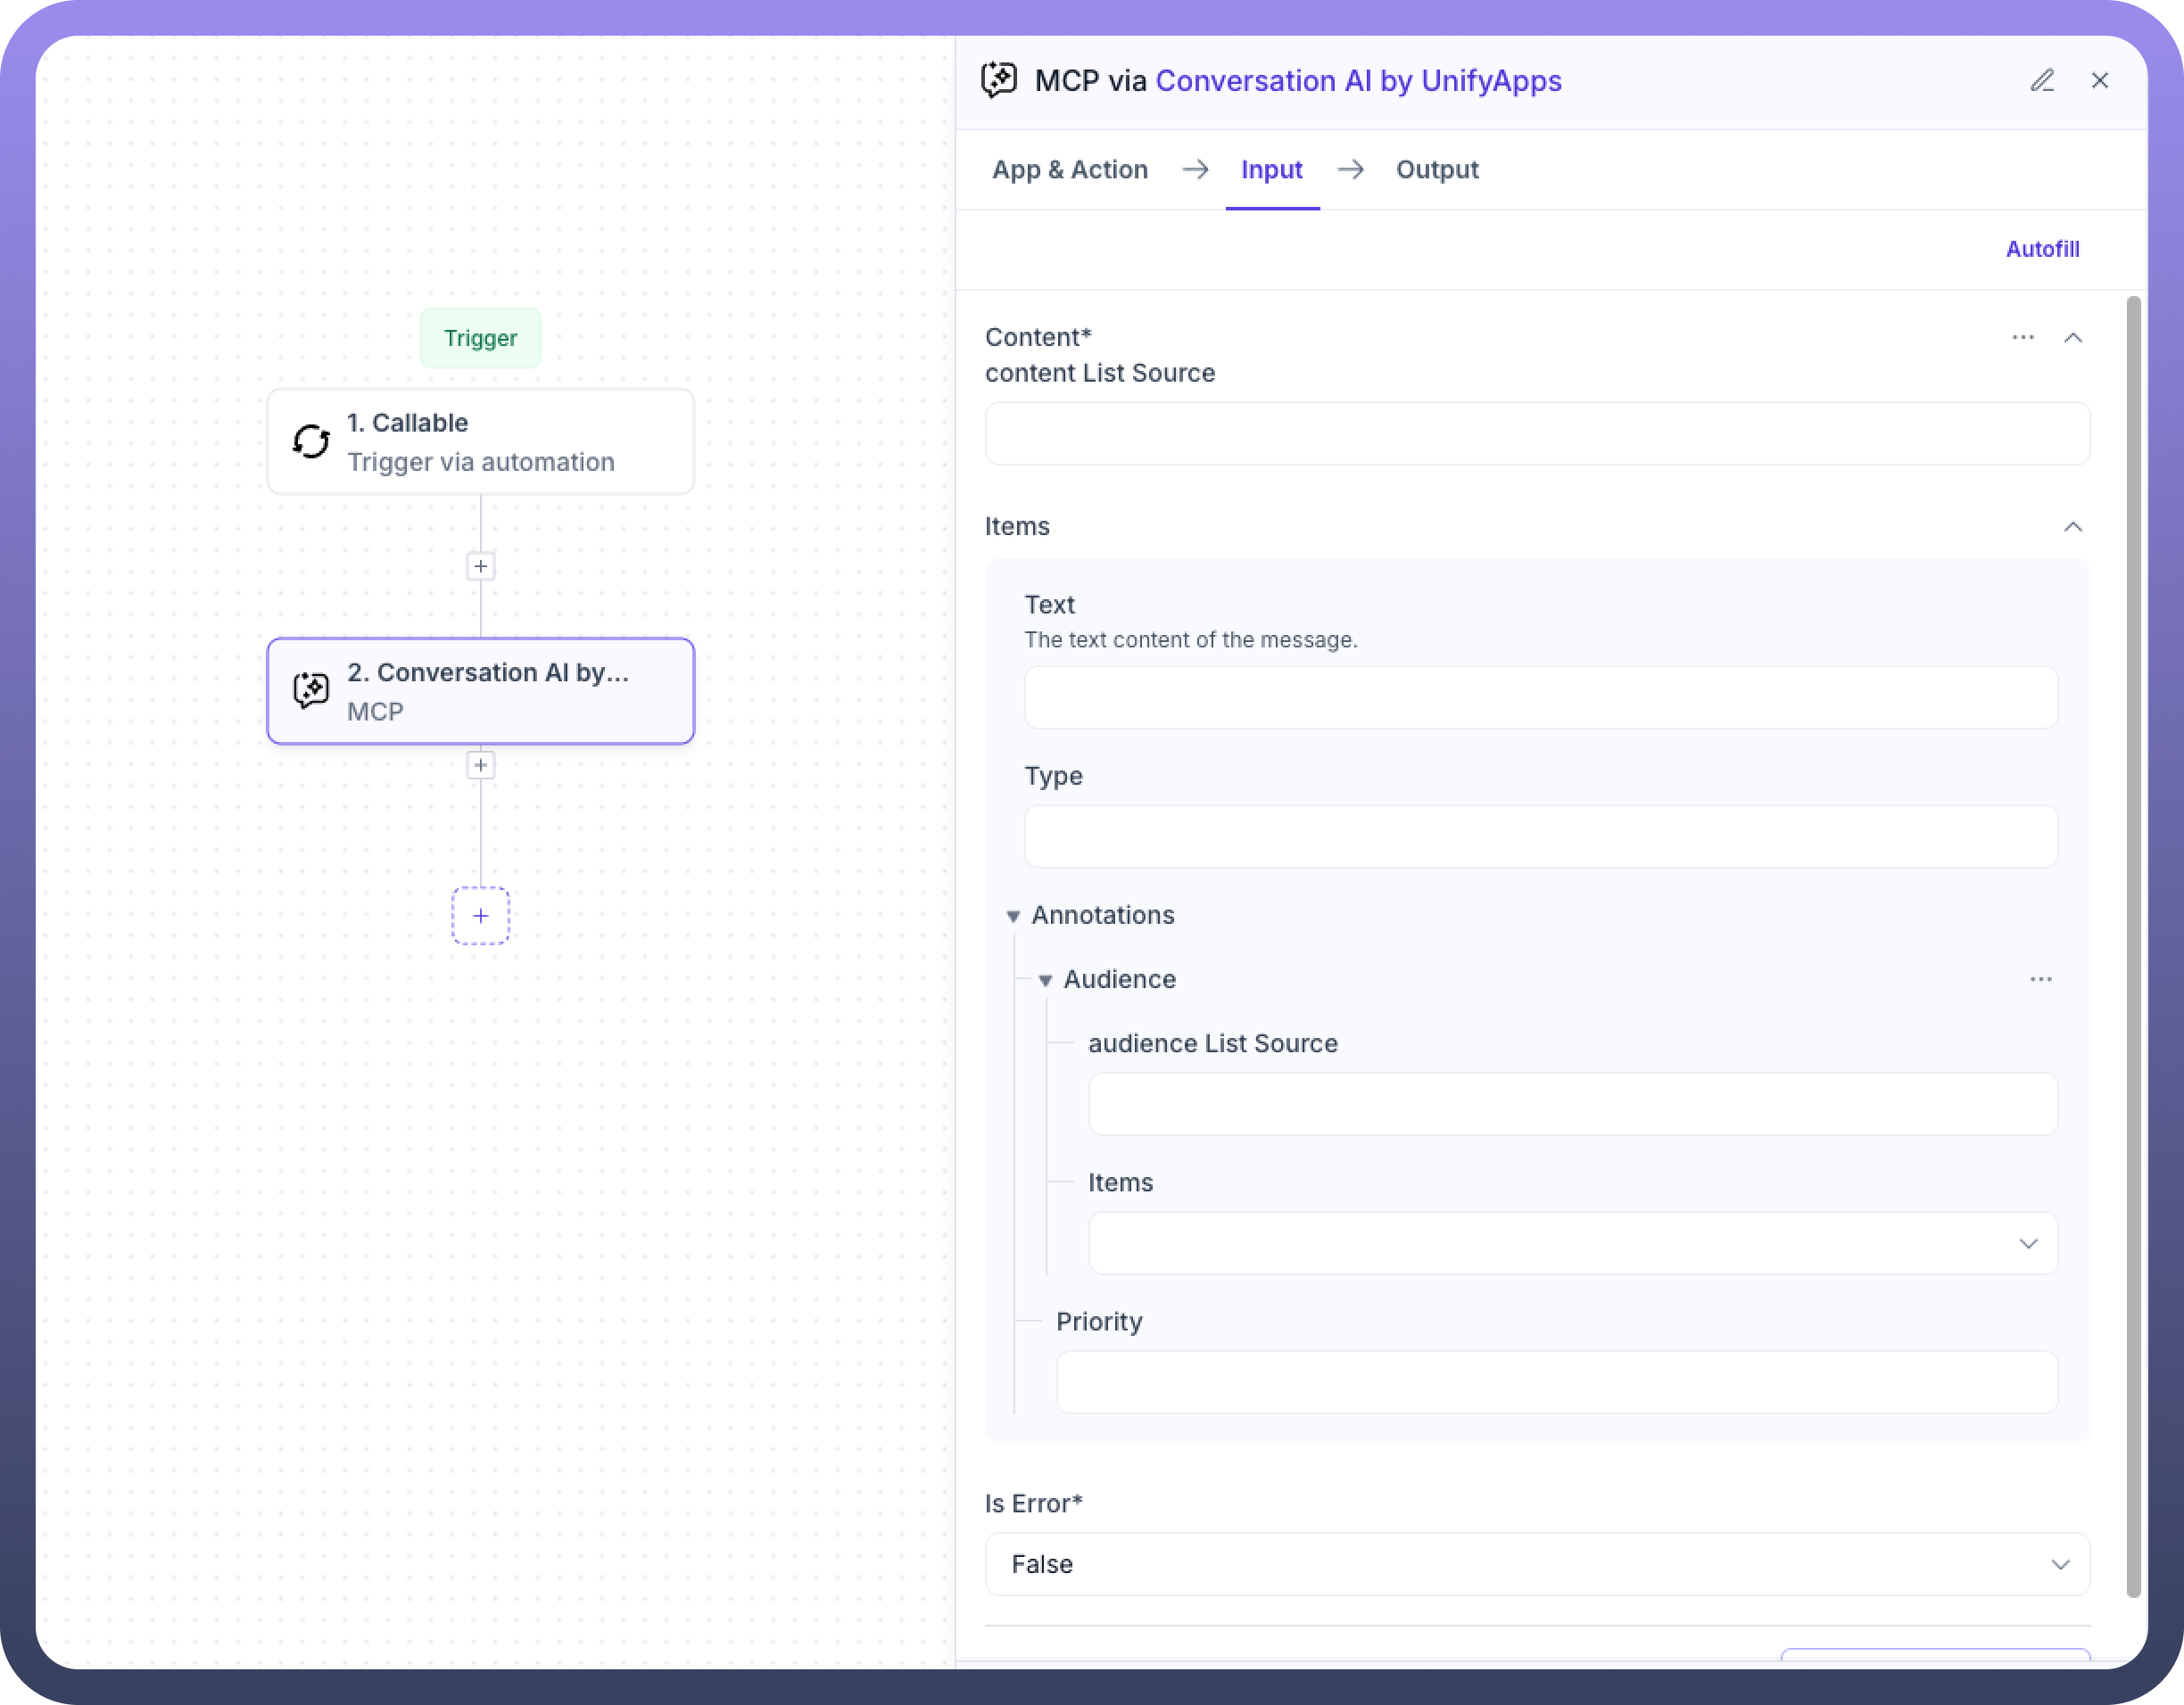This screenshot has height=1705, width=2184.
Task: Open the Conversation AI by UnifyApps link
Action: tap(1358, 81)
